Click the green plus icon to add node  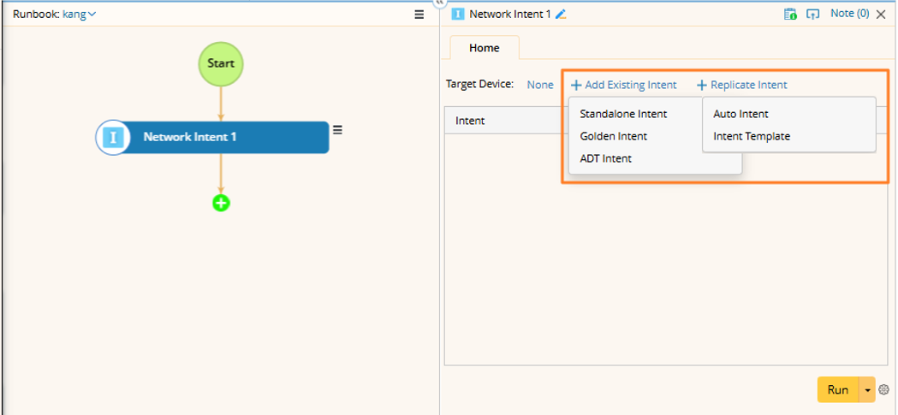click(x=221, y=203)
